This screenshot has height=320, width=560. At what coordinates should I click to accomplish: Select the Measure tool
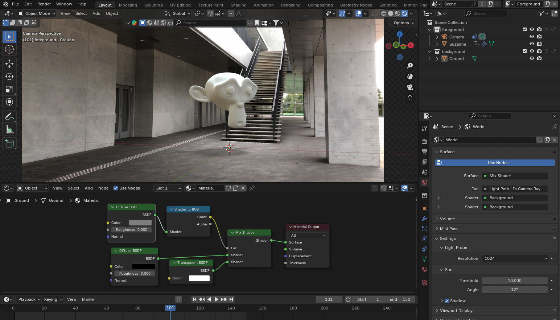9,129
